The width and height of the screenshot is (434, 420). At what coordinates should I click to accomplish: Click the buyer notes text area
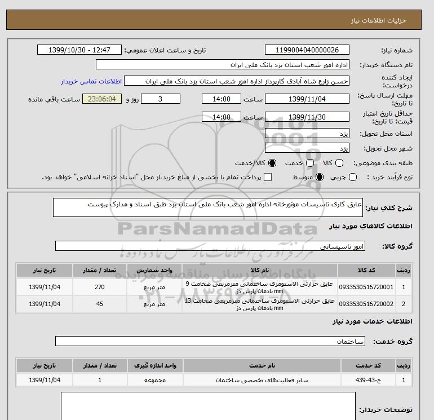[208, 406]
